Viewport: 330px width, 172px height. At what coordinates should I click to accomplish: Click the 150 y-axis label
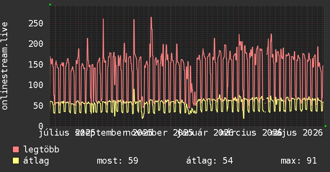pyautogui.click(x=36, y=64)
